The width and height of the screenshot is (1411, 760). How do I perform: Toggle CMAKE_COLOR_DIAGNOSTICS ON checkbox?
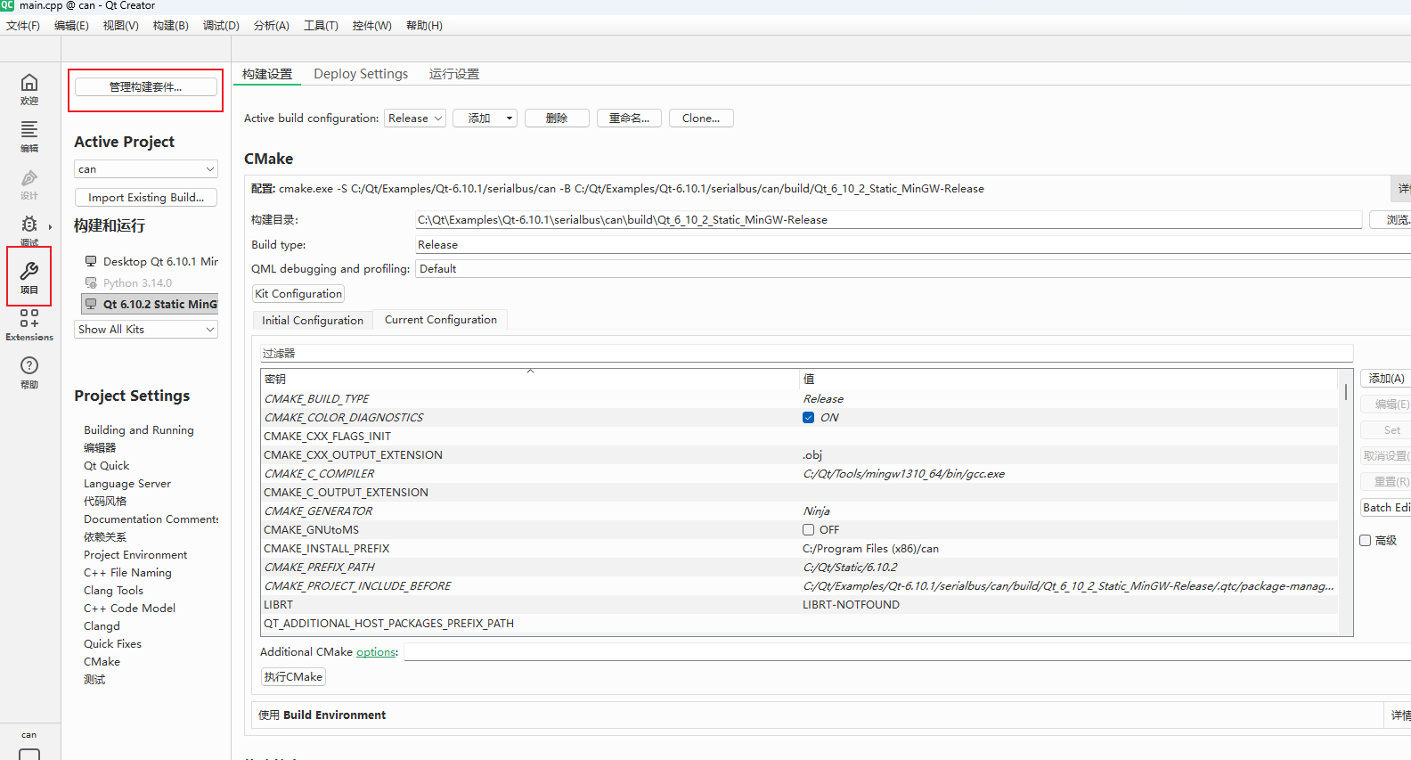click(808, 417)
